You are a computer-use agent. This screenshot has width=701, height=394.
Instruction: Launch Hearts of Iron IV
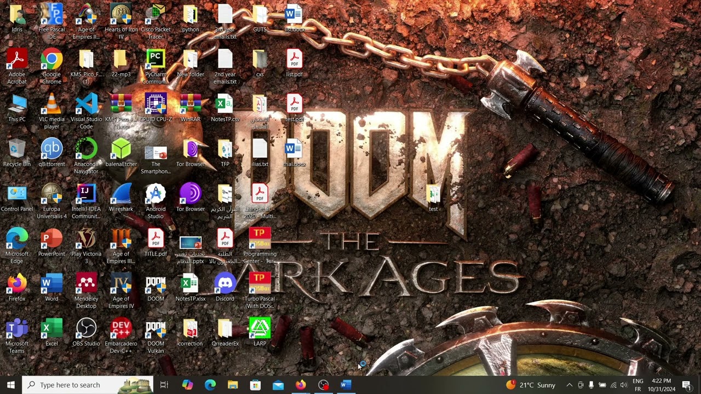coord(121,21)
